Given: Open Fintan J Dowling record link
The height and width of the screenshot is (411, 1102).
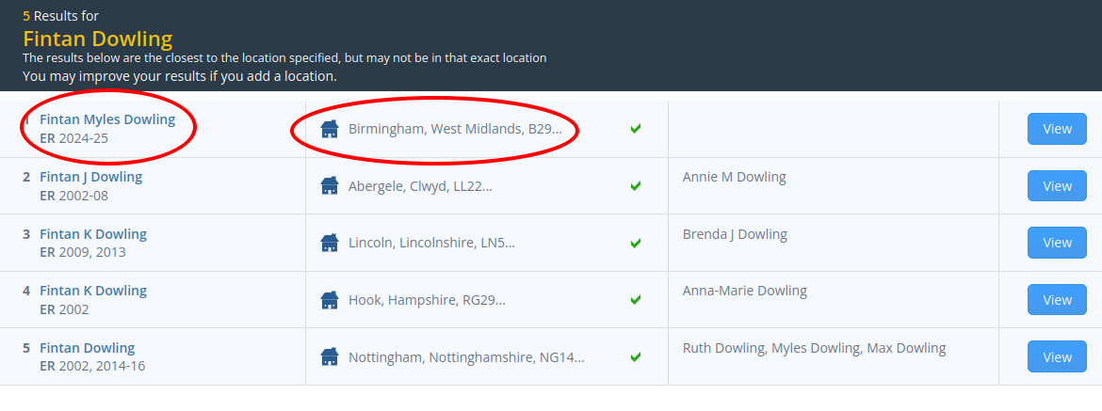Looking at the screenshot, I should pos(90,177).
